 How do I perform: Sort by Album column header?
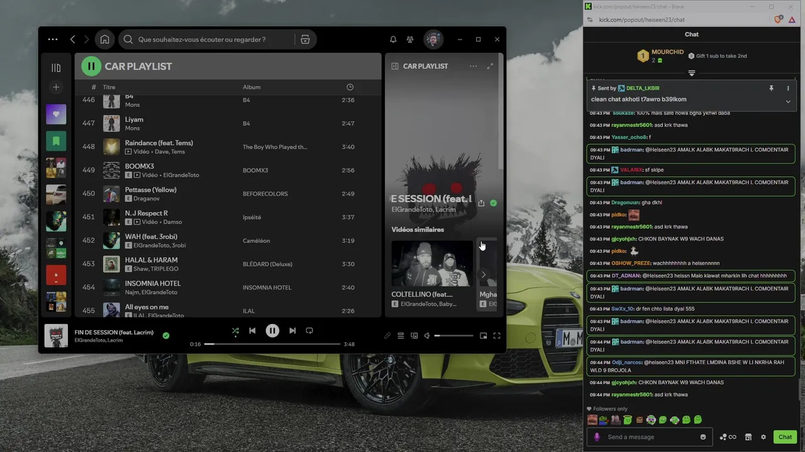coord(252,87)
